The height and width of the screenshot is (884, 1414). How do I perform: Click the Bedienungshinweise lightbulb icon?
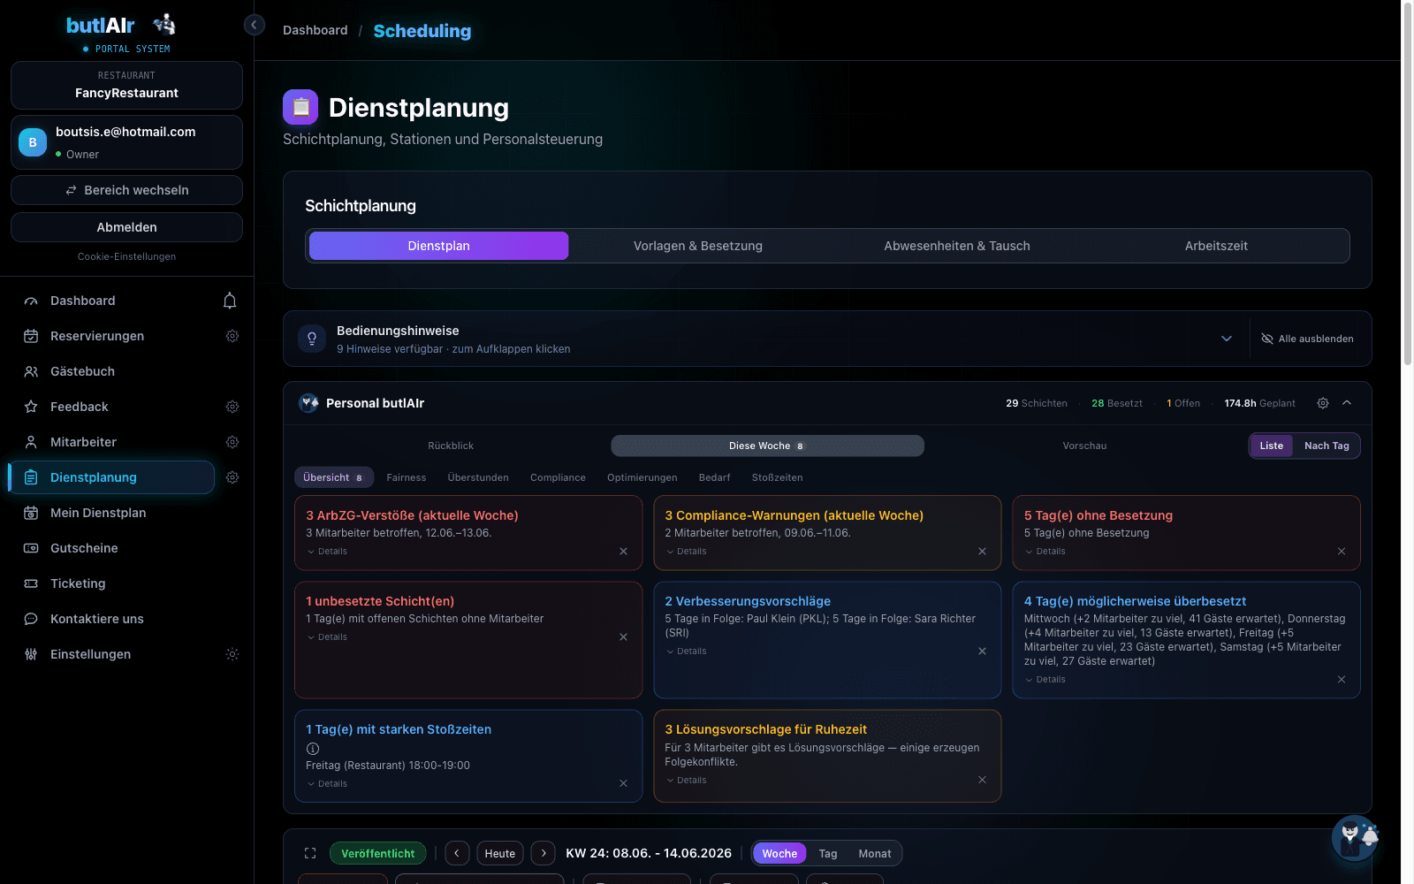tap(312, 339)
